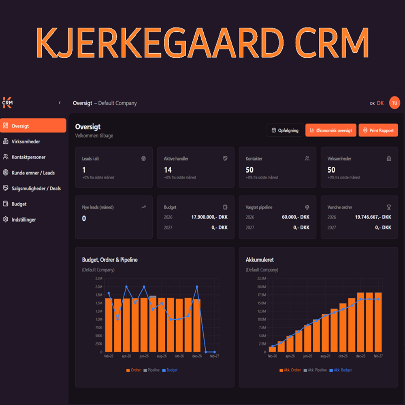Open the Oversigt sidebar item

[x=33, y=126]
